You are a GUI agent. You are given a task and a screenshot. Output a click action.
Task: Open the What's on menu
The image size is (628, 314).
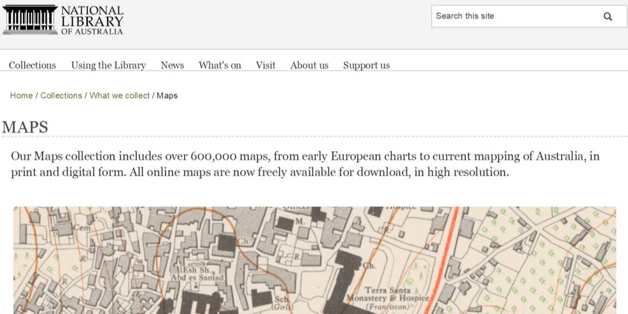(220, 65)
